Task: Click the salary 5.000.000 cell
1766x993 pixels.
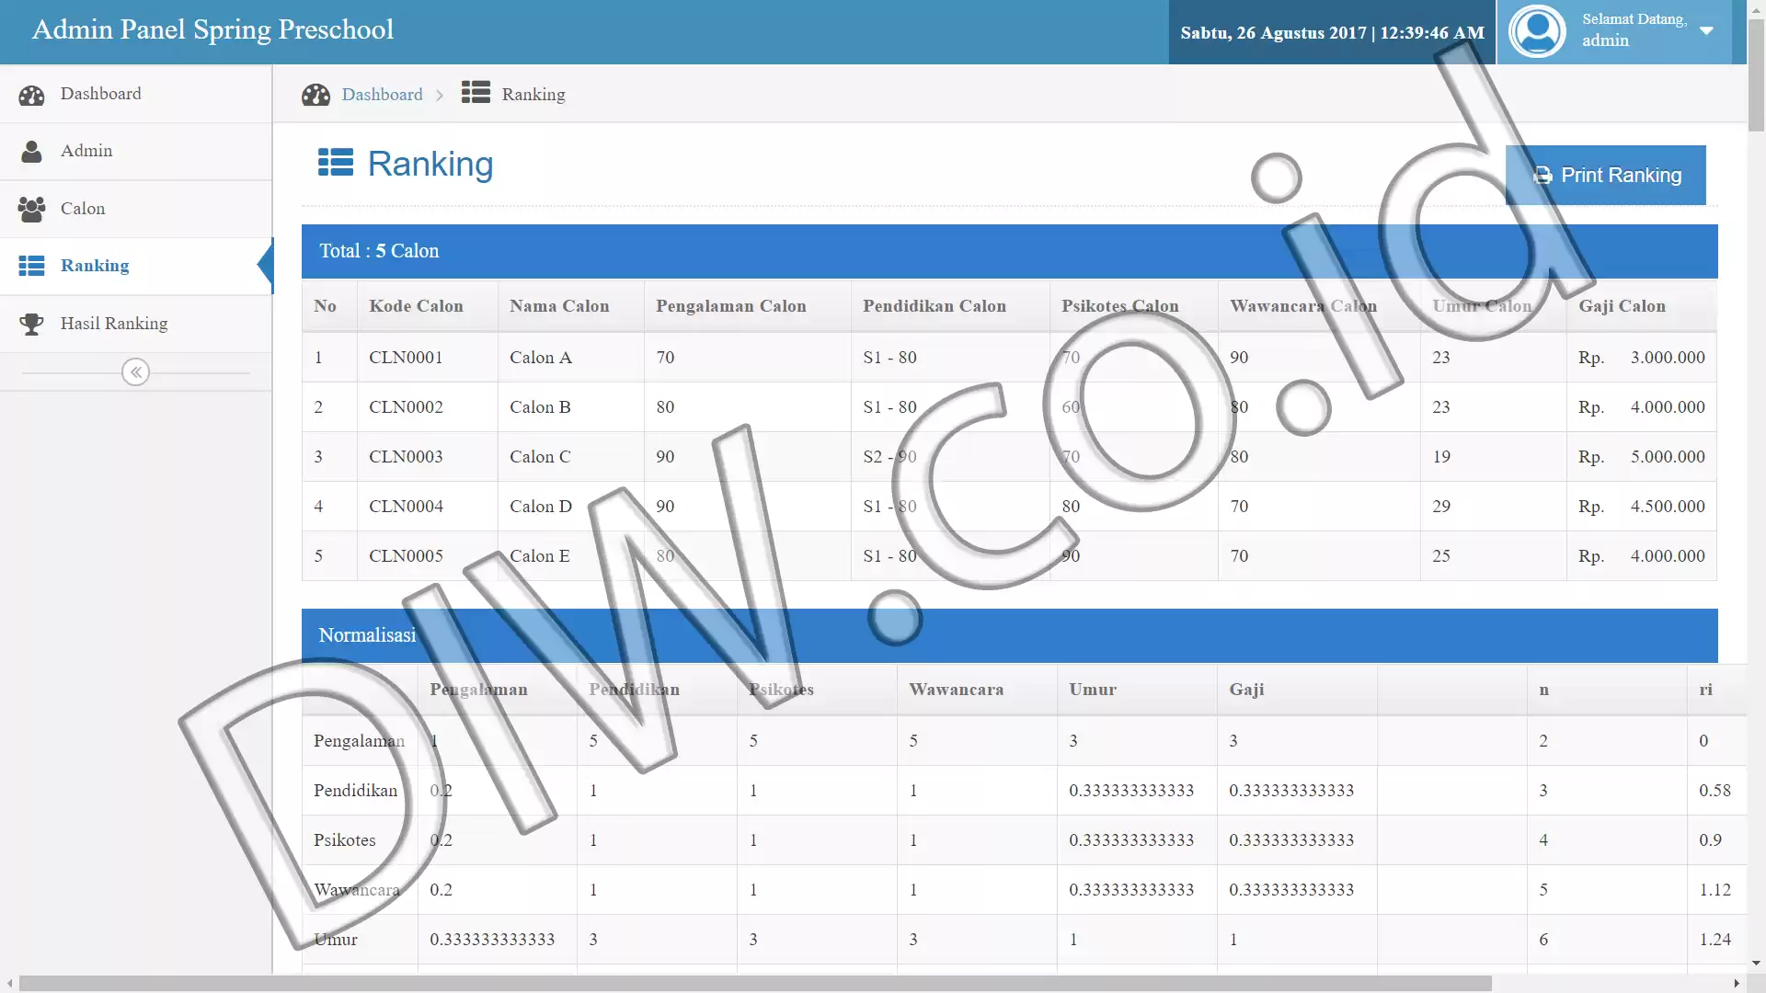Action: pyautogui.click(x=1641, y=457)
